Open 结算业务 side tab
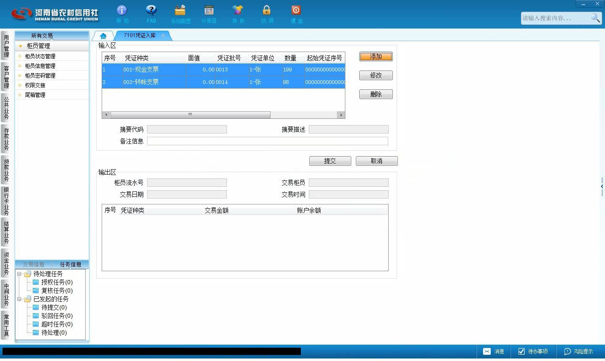Viewport: 605px width, 361px height. [6, 232]
